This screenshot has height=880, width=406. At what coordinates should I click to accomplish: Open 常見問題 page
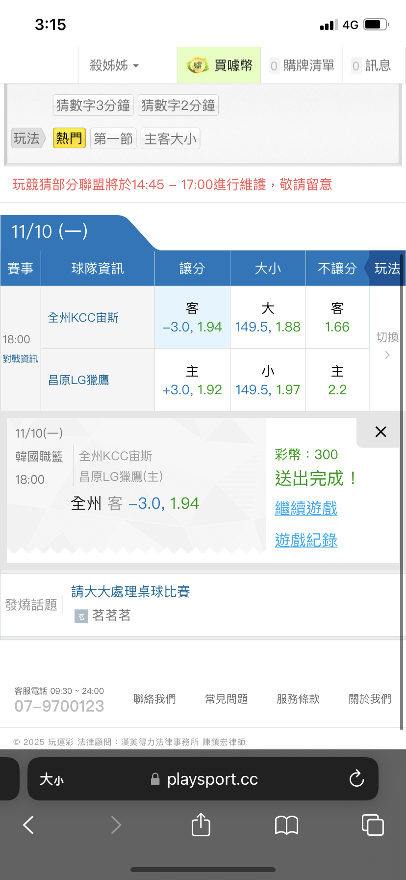coord(226,699)
